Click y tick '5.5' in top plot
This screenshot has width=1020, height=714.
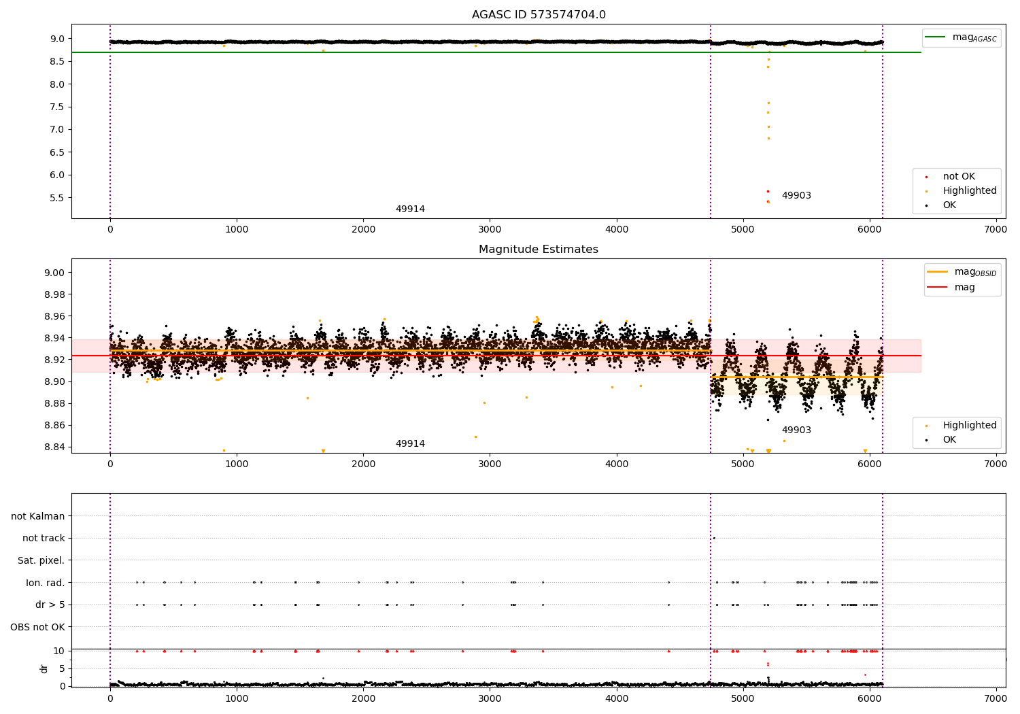coord(57,198)
